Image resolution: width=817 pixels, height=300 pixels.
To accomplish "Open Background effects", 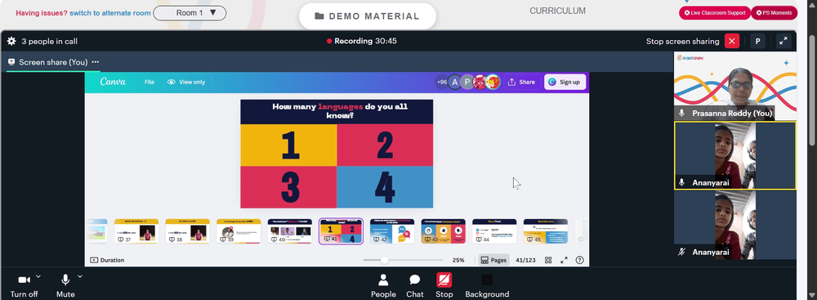I will [487, 286].
